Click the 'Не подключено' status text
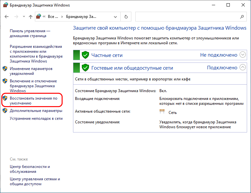 point(219,55)
